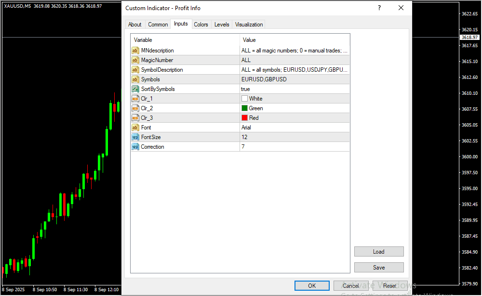
Task: Go to the Common tab
Action: [x=158, y=25]
